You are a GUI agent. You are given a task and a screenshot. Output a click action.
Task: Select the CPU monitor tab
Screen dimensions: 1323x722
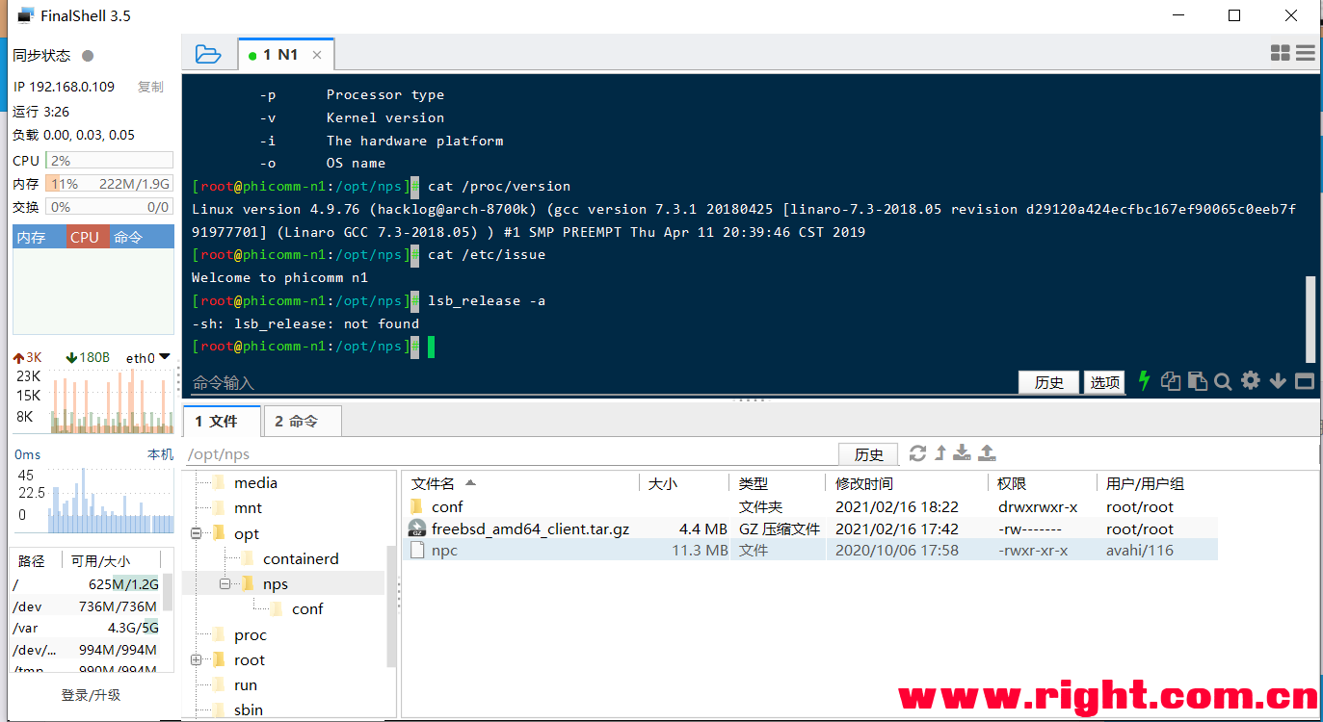[x=88, y=237]
